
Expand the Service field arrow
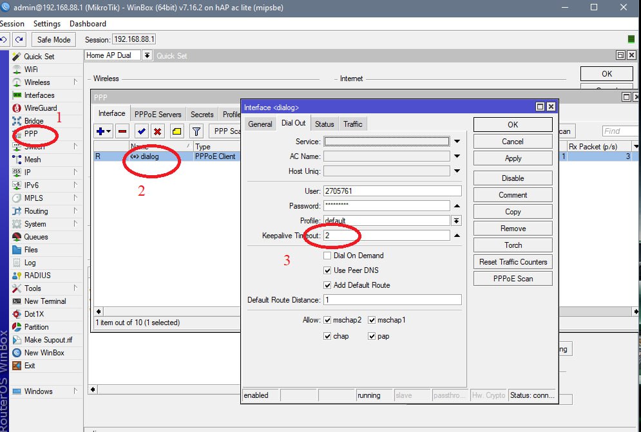[457, 142]
